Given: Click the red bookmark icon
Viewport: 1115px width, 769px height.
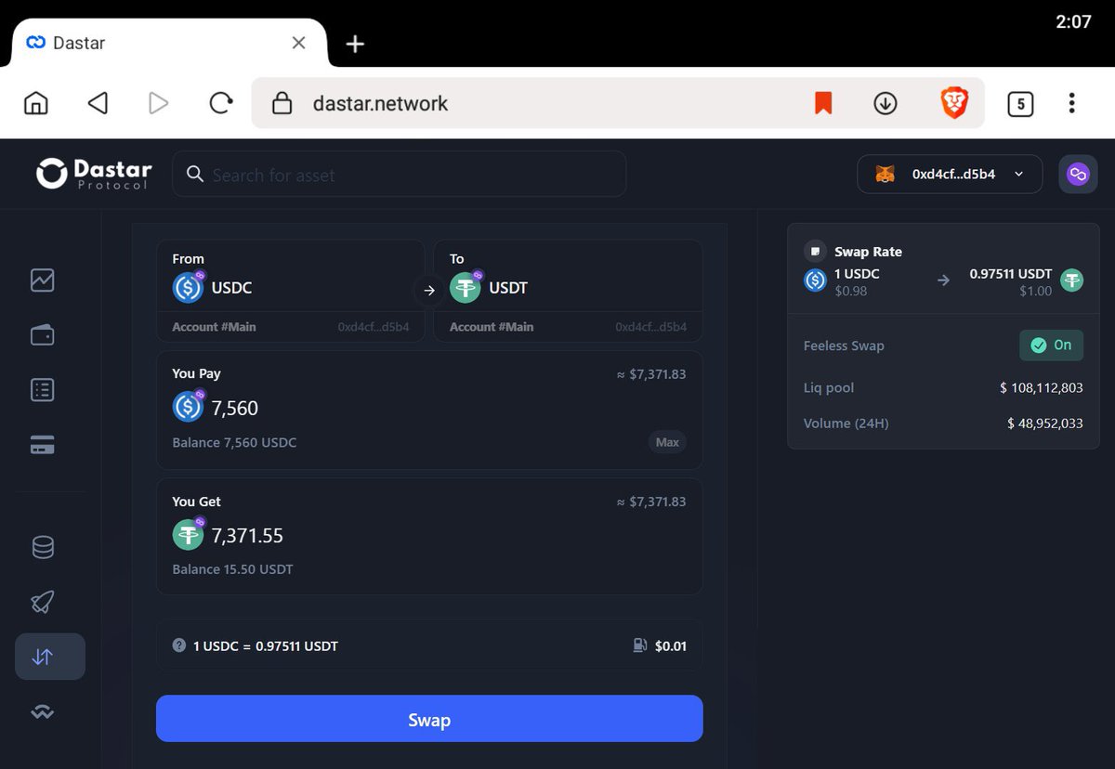Looking at the screenshot, I should pyautogui.click(x=823, y=103).
